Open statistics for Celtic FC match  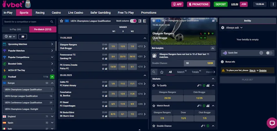(106, 86)
